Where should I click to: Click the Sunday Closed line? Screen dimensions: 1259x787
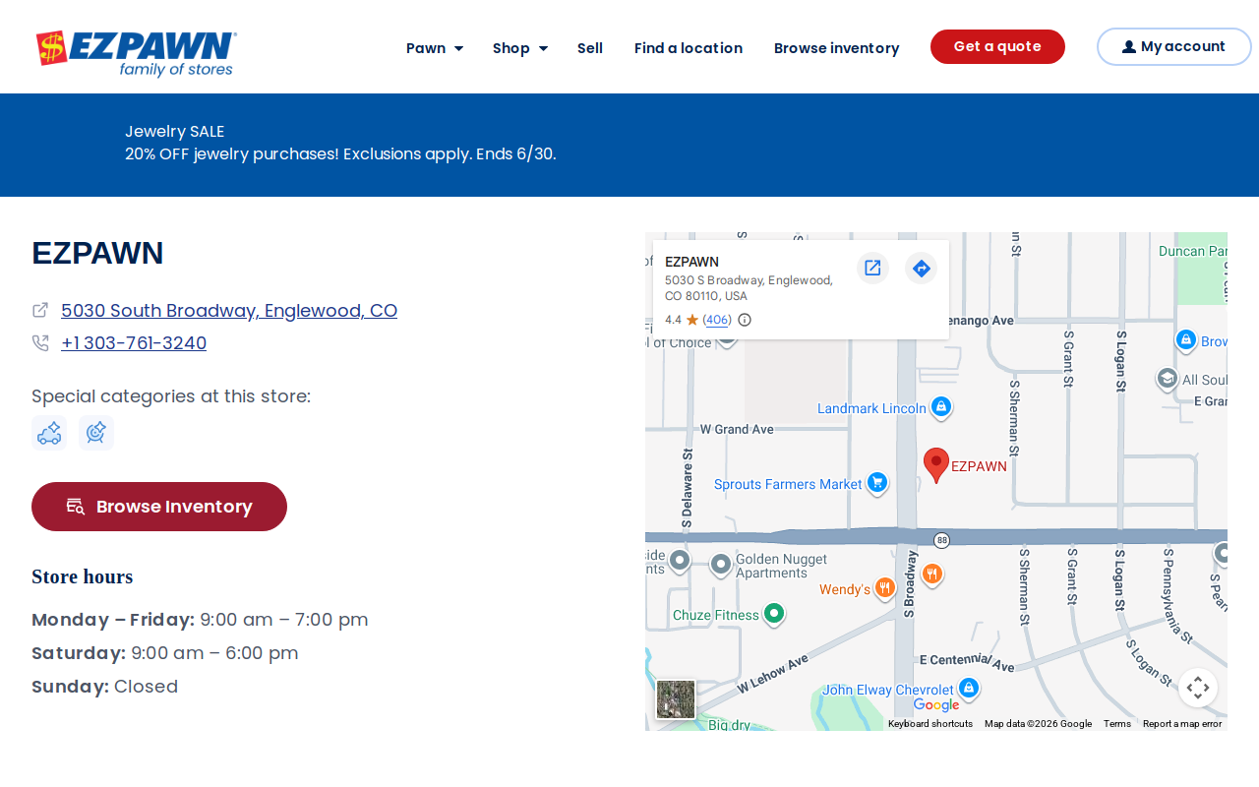(x=105, y=687)
